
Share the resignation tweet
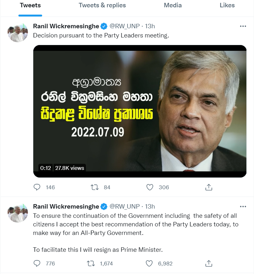click(209, 264)
